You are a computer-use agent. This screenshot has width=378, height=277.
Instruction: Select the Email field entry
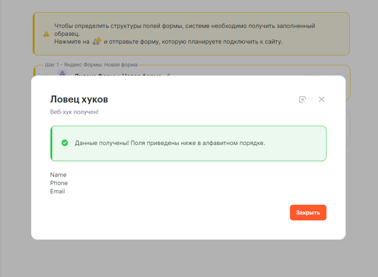coord(57,191)
